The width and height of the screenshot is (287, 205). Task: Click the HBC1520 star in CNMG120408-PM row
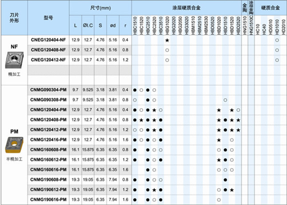tap(141, 120)
